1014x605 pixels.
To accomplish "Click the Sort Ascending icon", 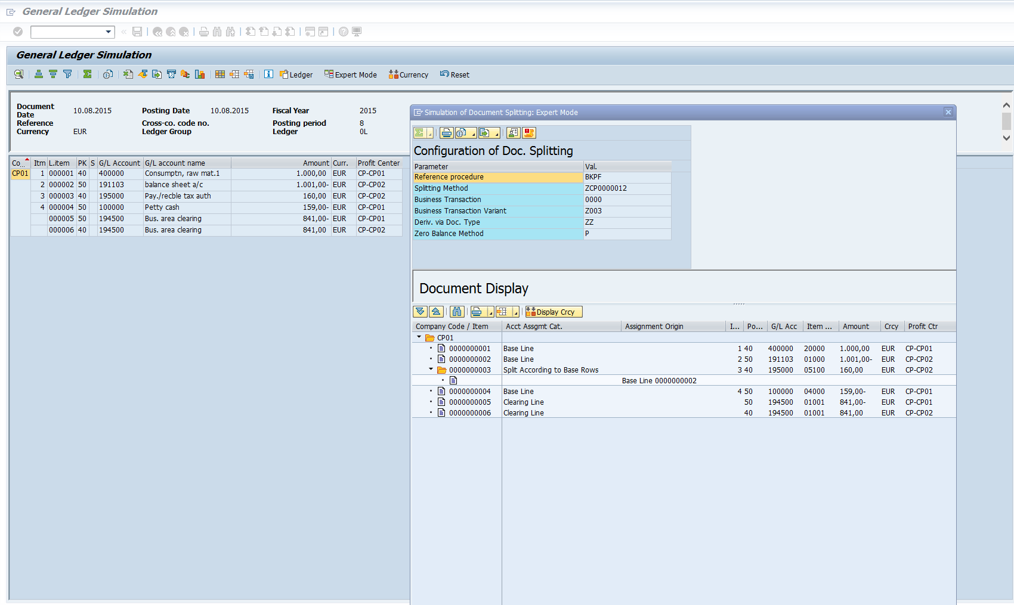I will coord(38,74).
